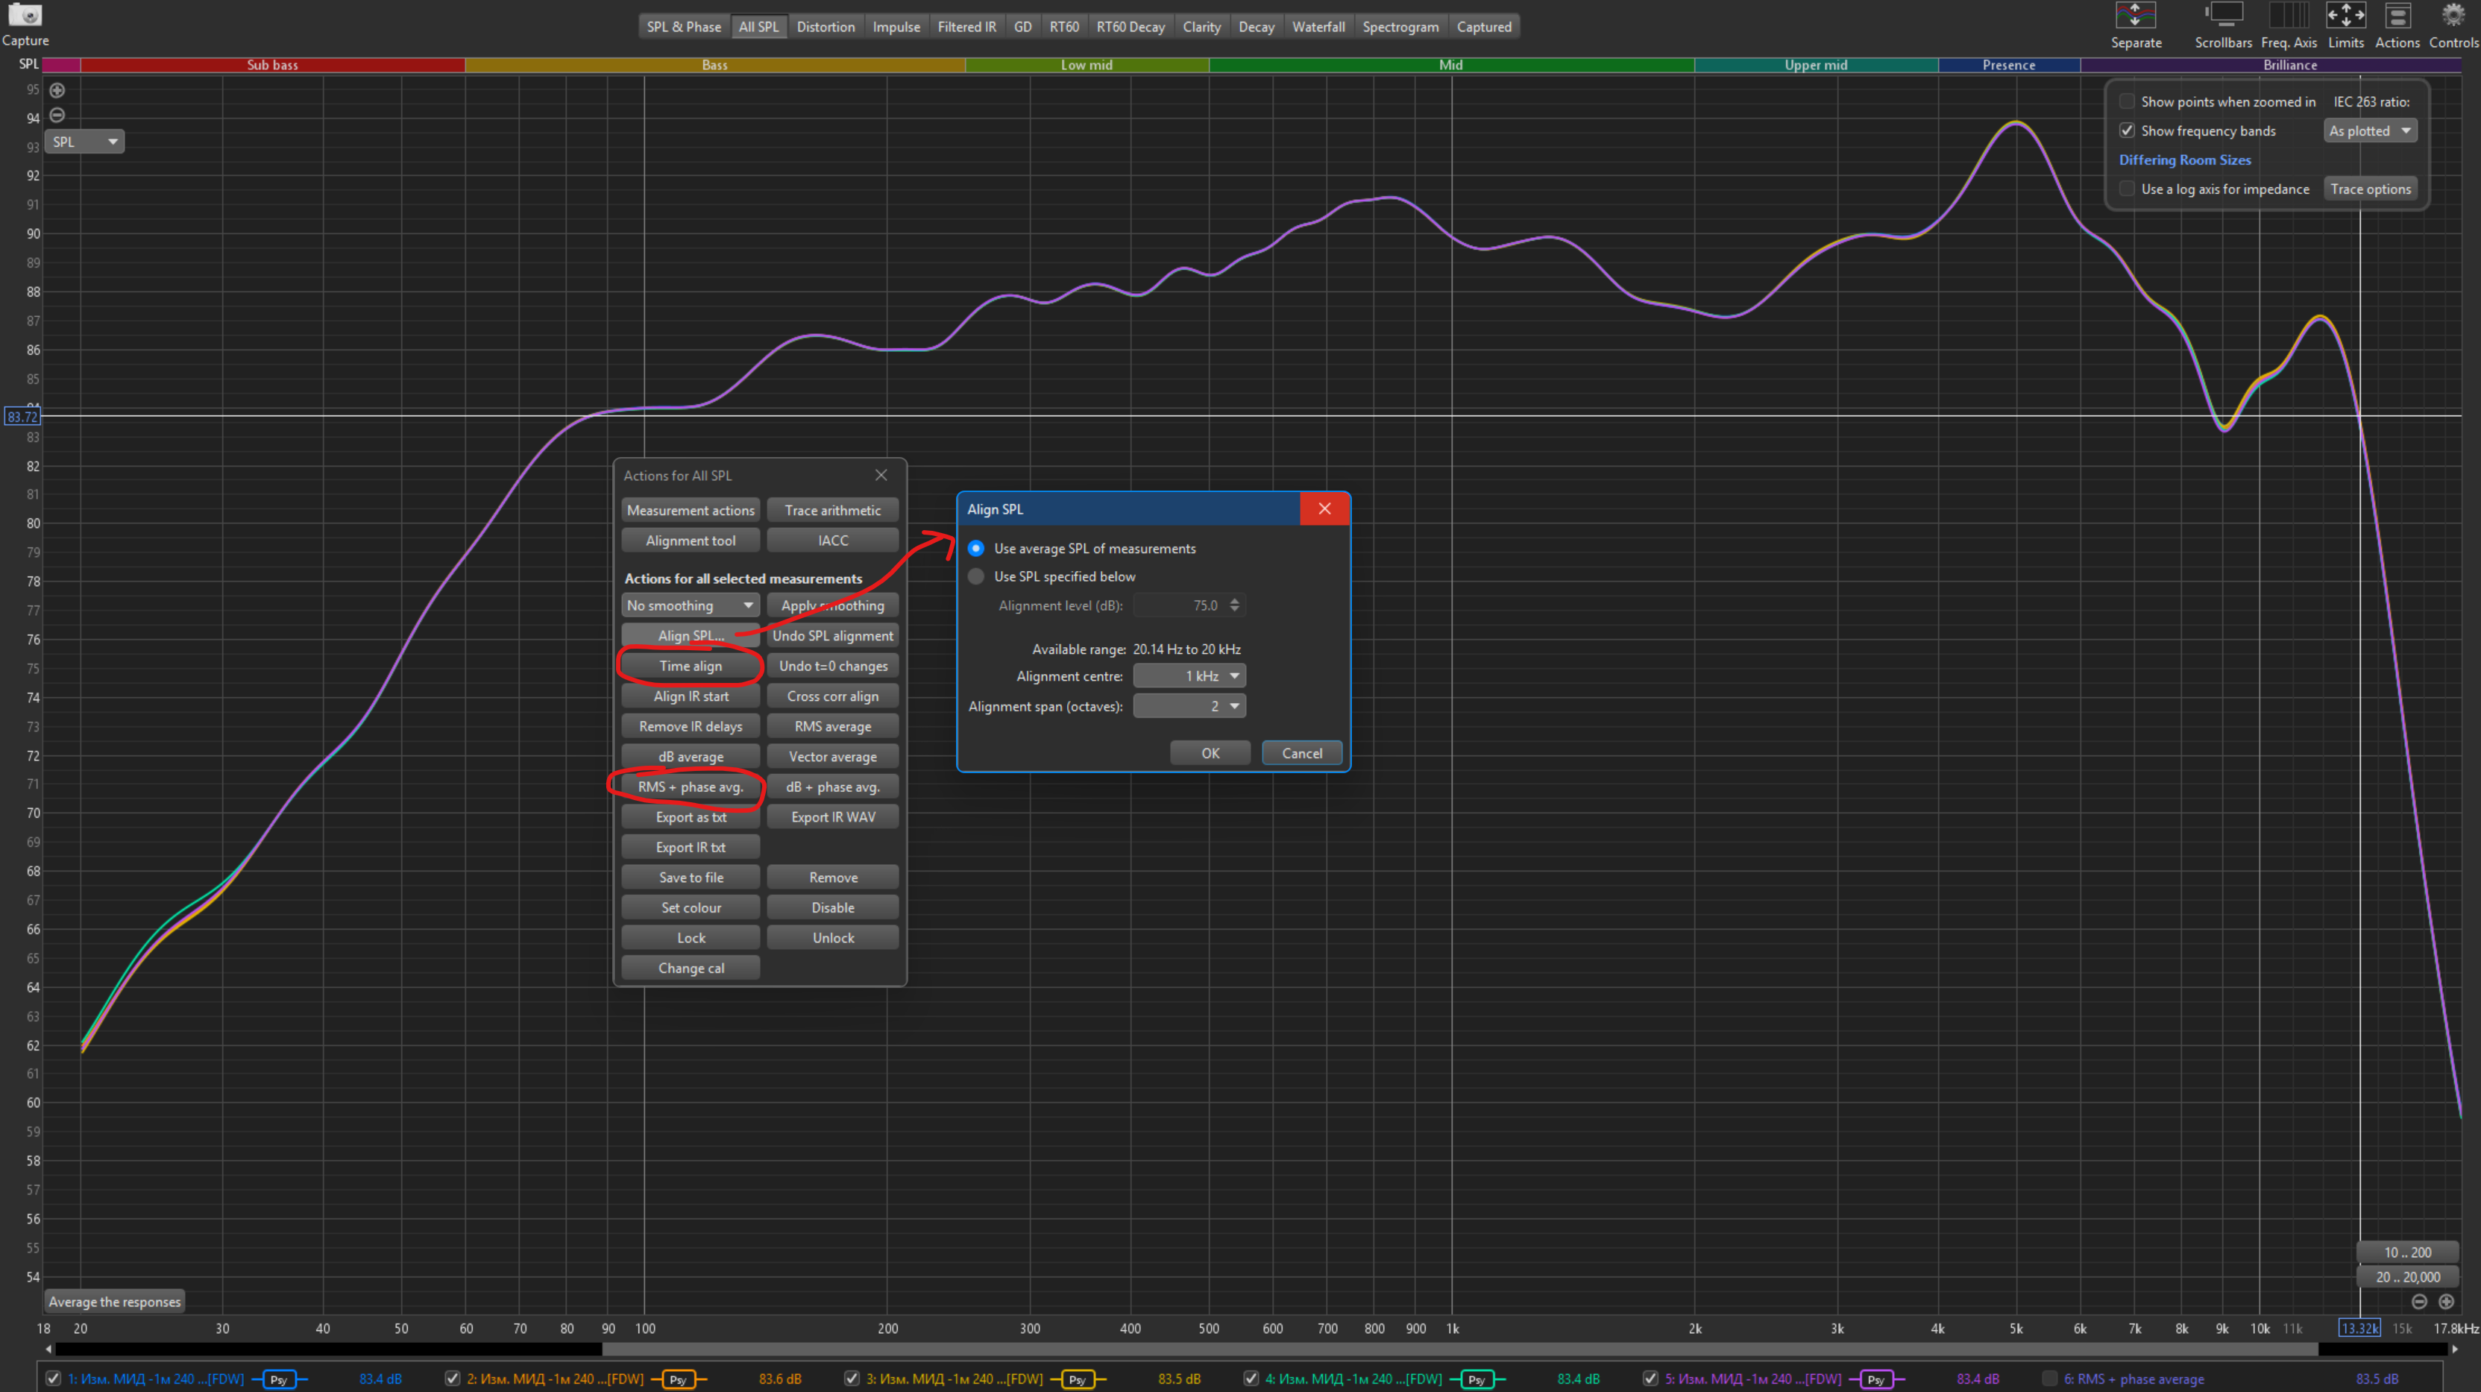Adjust the Alignment level stepper arrows
Screen dimensions: 2481x1392
click(1235, 605)
